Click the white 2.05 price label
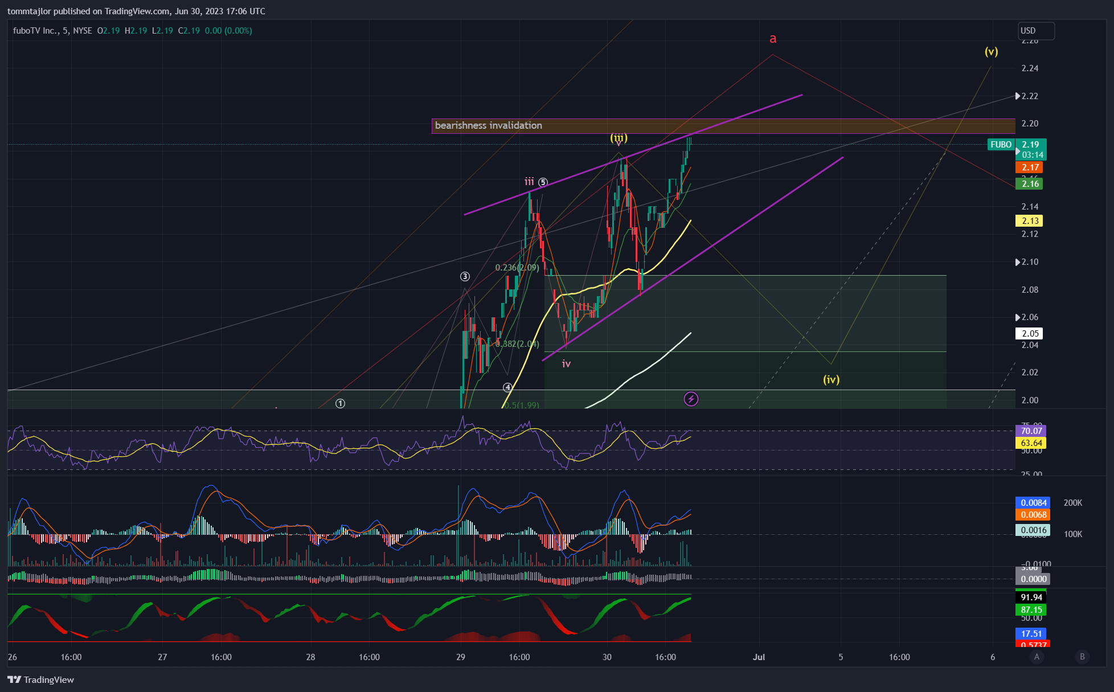1114x692 pixels. coord(1030,334)
